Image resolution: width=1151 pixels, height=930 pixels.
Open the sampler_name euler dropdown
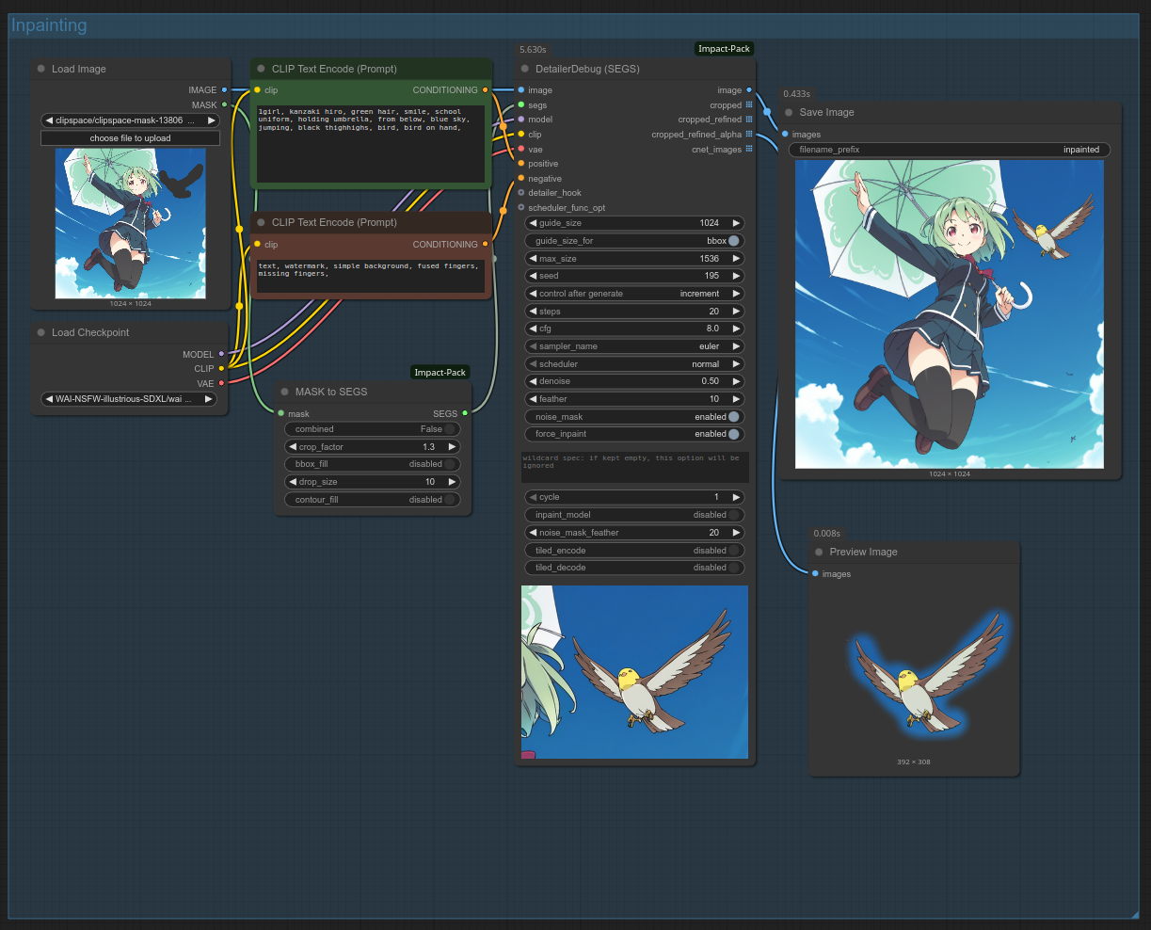pyautogui.click(x=634, y=346)
